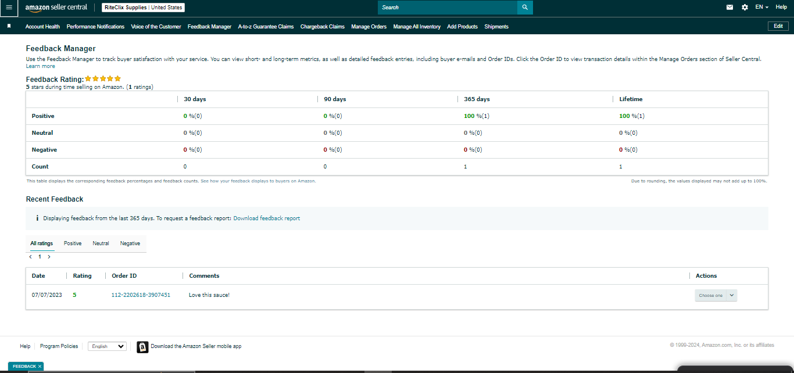Click the Comments column header
This screenshot has height=373, width=794.
point(204,276)
